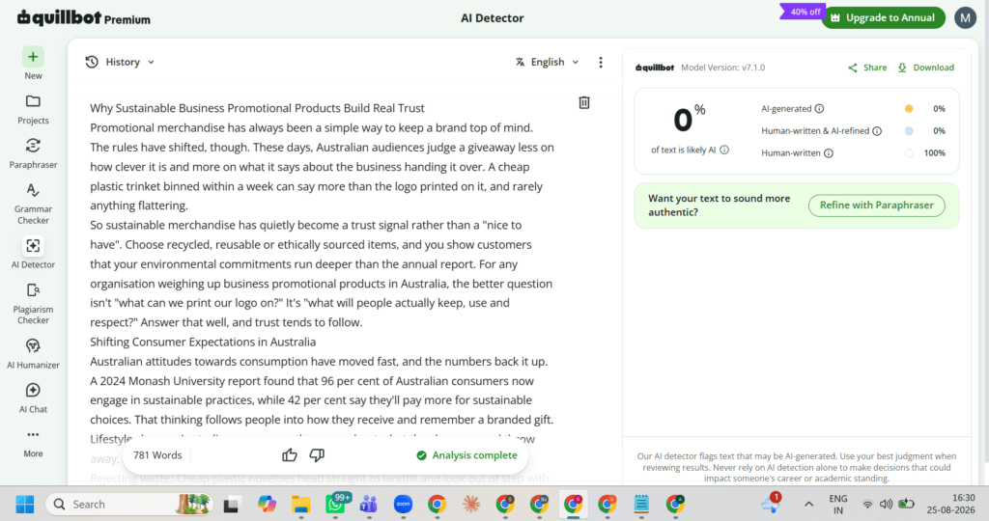Screen dimensions: 989x521
Task: Open the Paraphraser tool
Action: 33,146
